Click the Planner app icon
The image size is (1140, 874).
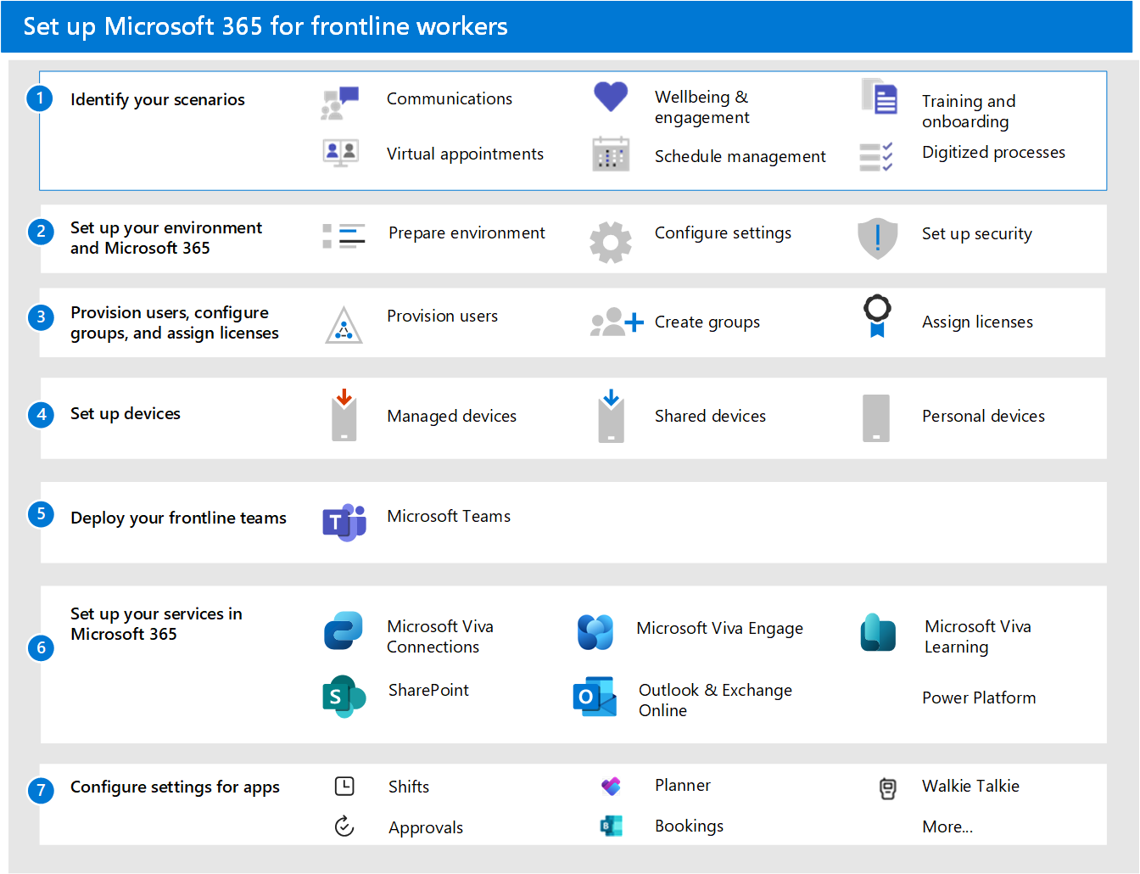611,786
